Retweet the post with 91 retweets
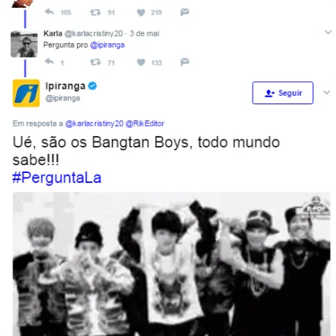336x336 pixels. (95, 12)
